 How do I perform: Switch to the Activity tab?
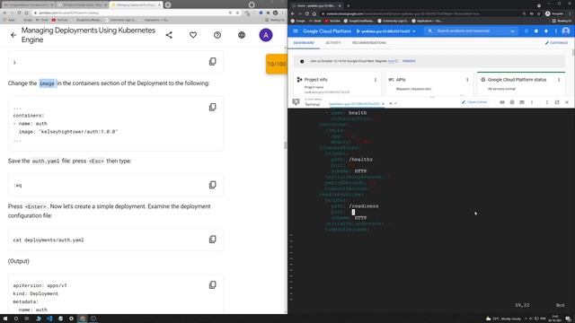(333, 43)
